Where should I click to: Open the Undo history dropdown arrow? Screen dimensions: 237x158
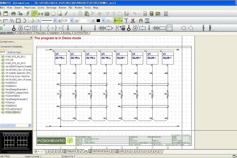click(139, 14)
